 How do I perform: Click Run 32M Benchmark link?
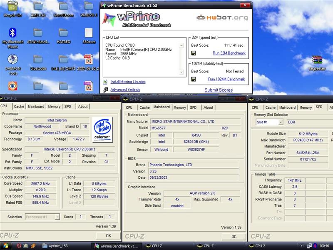[229, 53]
